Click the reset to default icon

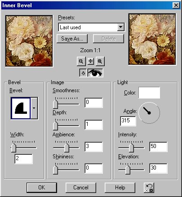pyautogui.click(x=149, y=188)
